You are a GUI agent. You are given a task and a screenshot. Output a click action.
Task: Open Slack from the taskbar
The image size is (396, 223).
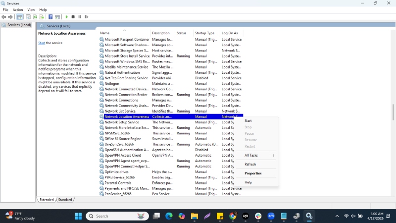[x=258, y=216]
